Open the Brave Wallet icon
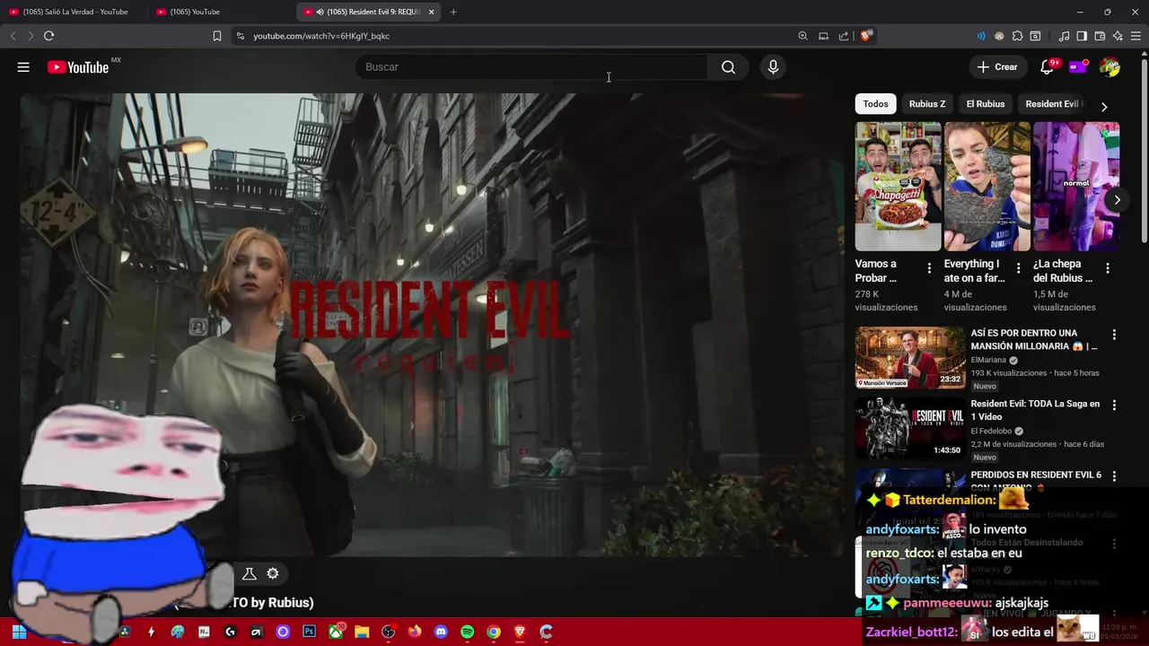 point(1100,36)
